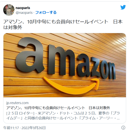Viewport: 129px width, 132px height.
Task: Open the circled info icon beside timestamp
Action: click(123, 128)
